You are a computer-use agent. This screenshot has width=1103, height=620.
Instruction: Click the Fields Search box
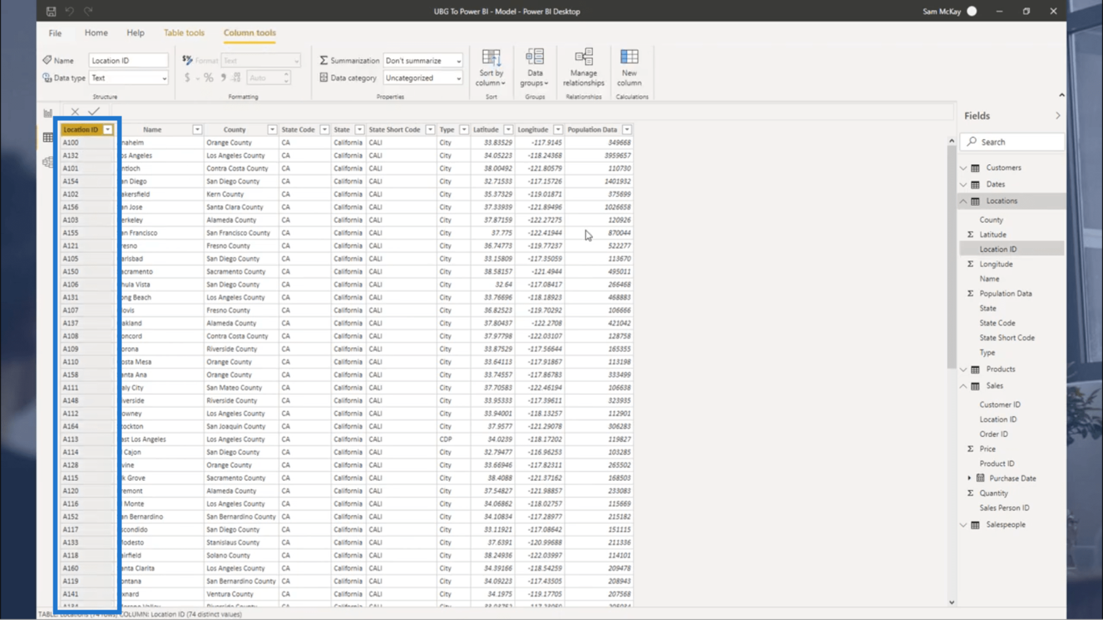click(x=1012, y=142)
